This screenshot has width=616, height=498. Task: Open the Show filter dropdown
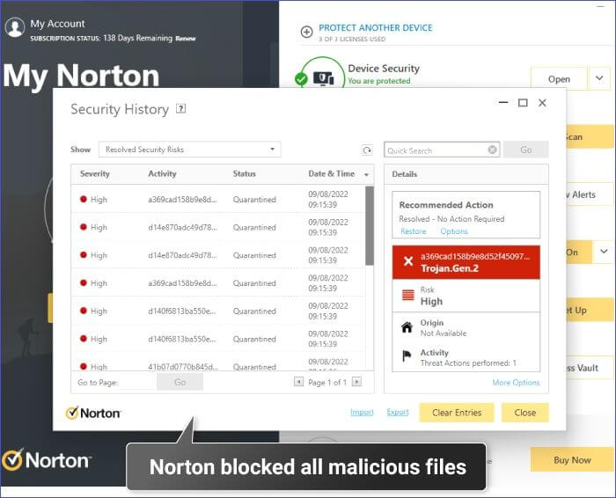click(x=190, y=150)
